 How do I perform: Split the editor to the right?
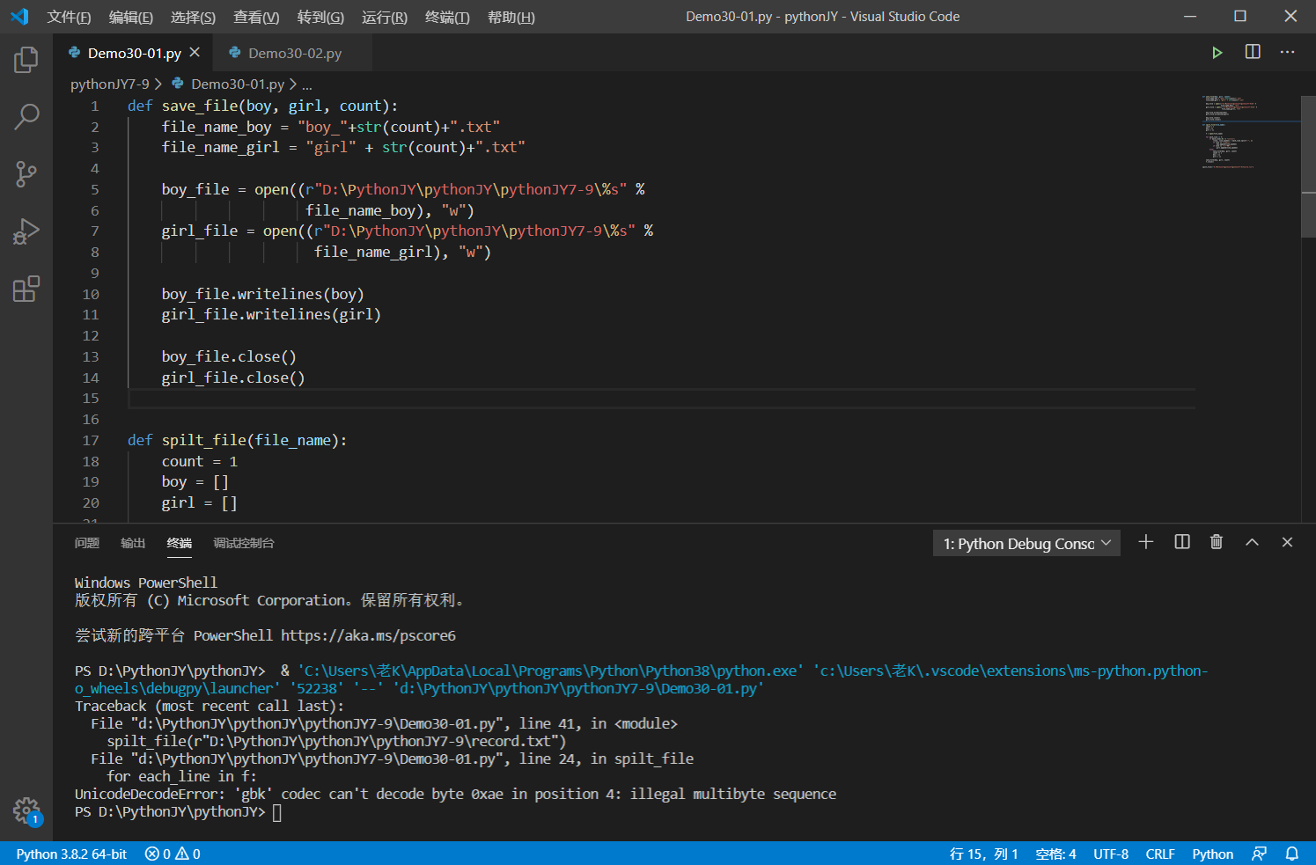[x=1253, y=53]
